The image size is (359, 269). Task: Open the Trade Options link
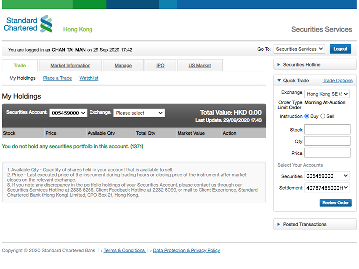click(337, 81)
